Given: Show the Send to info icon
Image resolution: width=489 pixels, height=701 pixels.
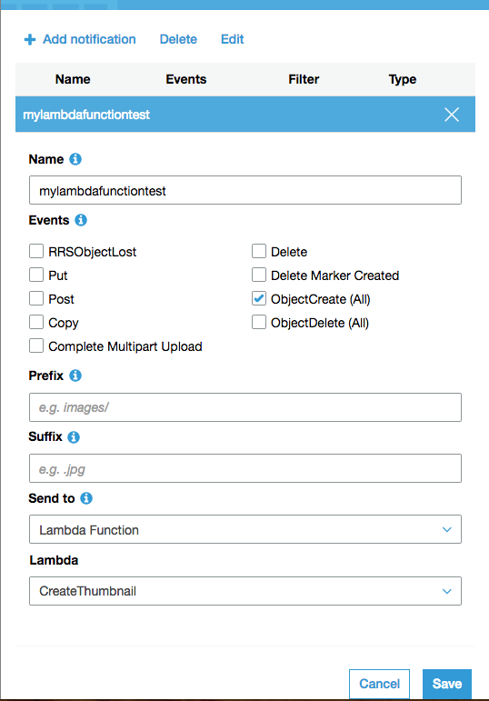Looking at the screenshot, I should click(86, 498).
